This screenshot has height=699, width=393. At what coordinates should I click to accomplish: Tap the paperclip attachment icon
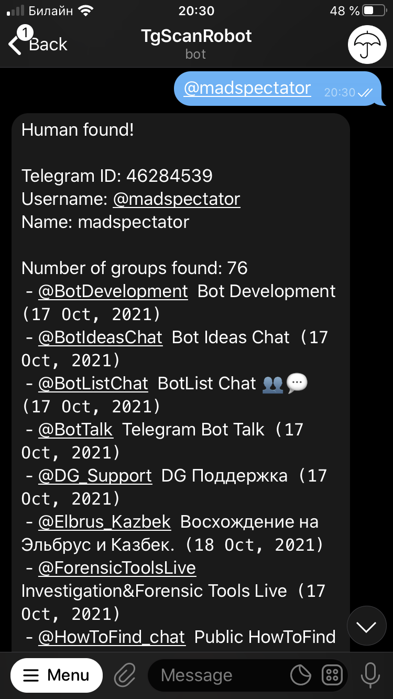[x=125, y=675]
